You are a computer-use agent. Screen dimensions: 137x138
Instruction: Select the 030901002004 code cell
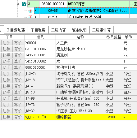pos(53,4)
